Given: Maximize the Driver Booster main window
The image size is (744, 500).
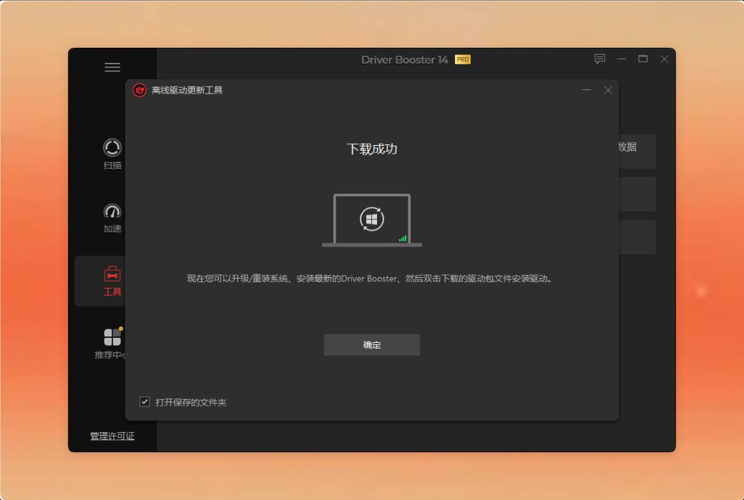Looking at the screenshot, I should [643, 59].
